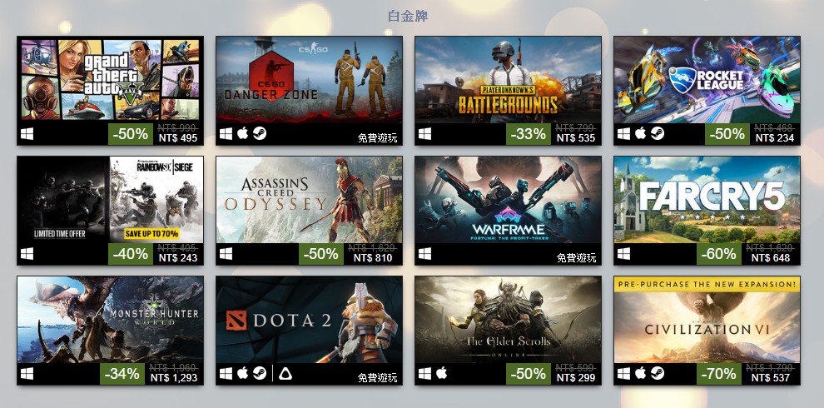Open the Far Cry 5 game banner
The image size is (824, 408).
(707, 199)
